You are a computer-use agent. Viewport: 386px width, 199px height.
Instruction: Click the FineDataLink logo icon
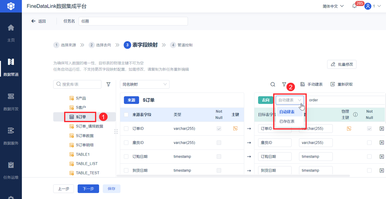[11, 6]
